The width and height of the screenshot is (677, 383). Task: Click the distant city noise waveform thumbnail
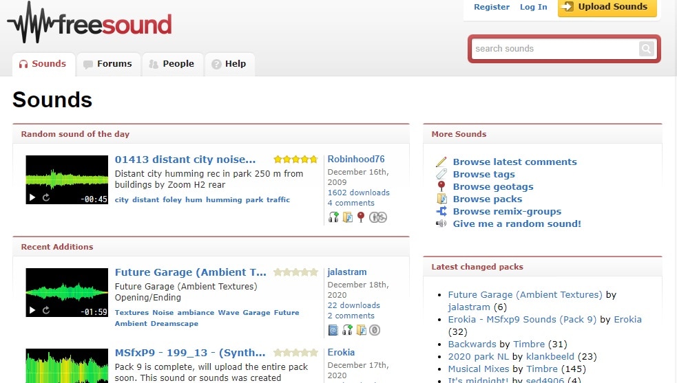point(67,175)
